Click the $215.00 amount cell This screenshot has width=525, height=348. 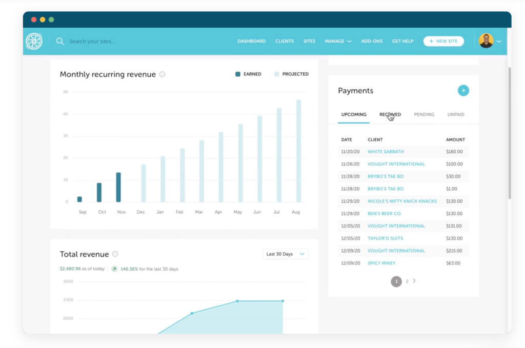454,251
